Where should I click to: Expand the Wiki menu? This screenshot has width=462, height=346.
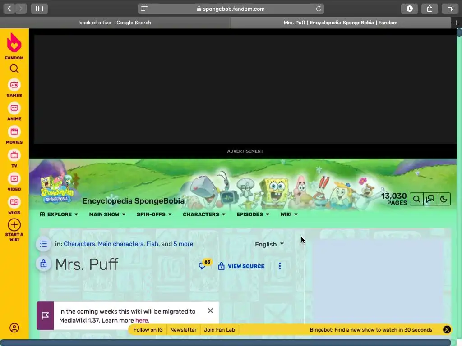click(x=289, y=214)
